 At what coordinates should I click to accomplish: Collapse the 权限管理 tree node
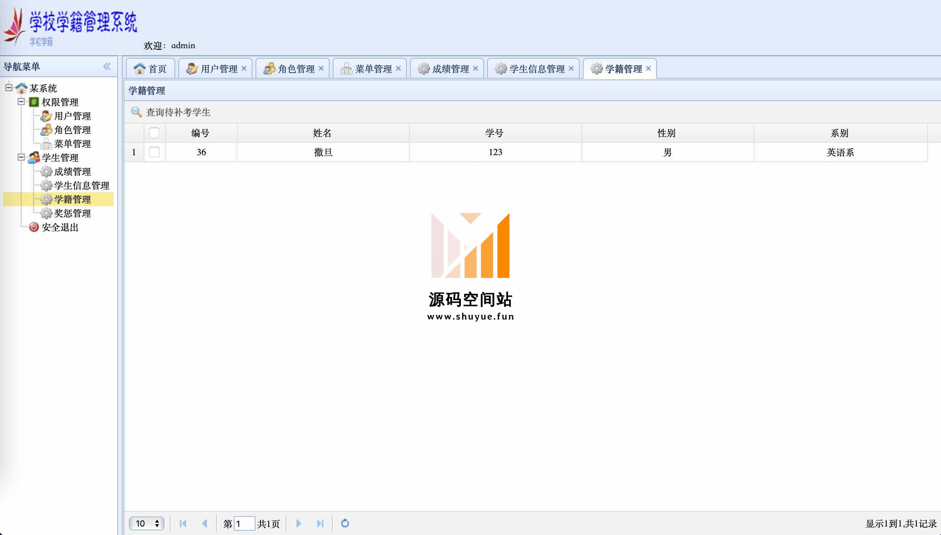coord(21,102)
